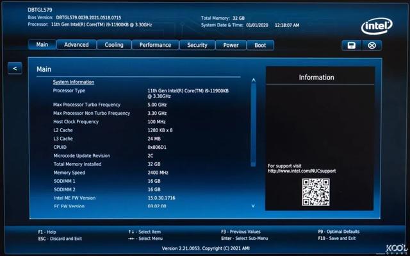This screenshot has width=410, height=256.
Task: Select the Processor Type row label
Action: click(69, 90)
